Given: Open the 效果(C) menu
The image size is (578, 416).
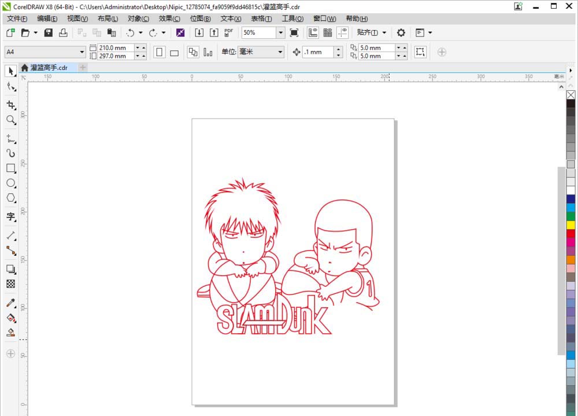Looking at the screenshot, I should pyautogui.click(x=169, y=19).
